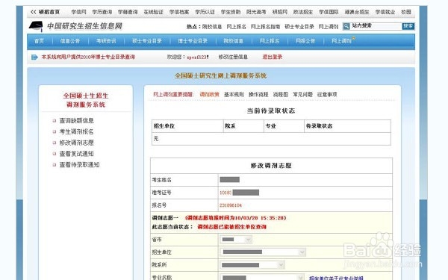448x280 pixels.
Task: Open the 院系所 dropdown
Action: pyautogui.click(x=252, y=265)
